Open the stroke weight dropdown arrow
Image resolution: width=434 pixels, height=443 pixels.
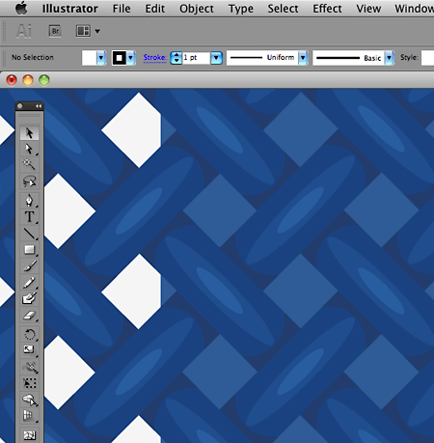217,58
